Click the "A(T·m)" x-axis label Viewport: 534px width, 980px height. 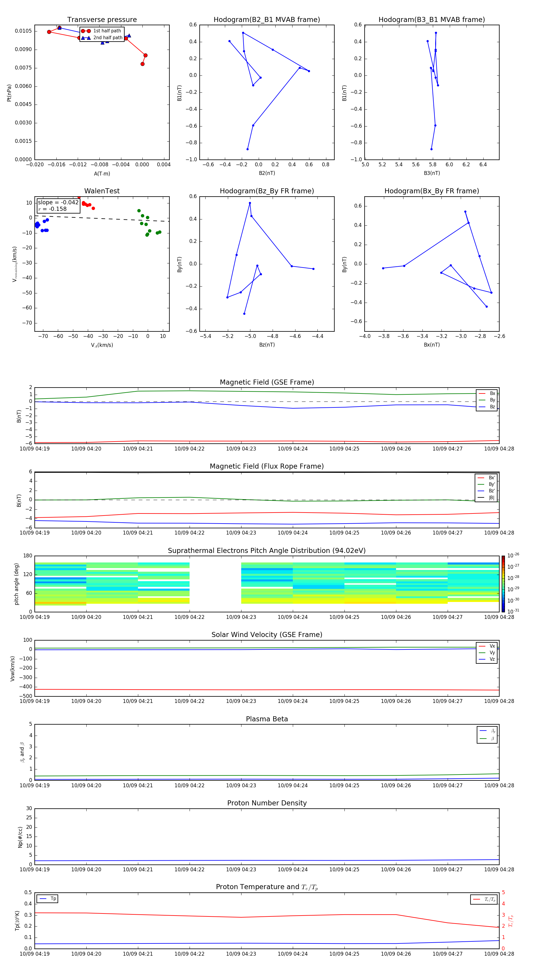[x=102, y=173]
